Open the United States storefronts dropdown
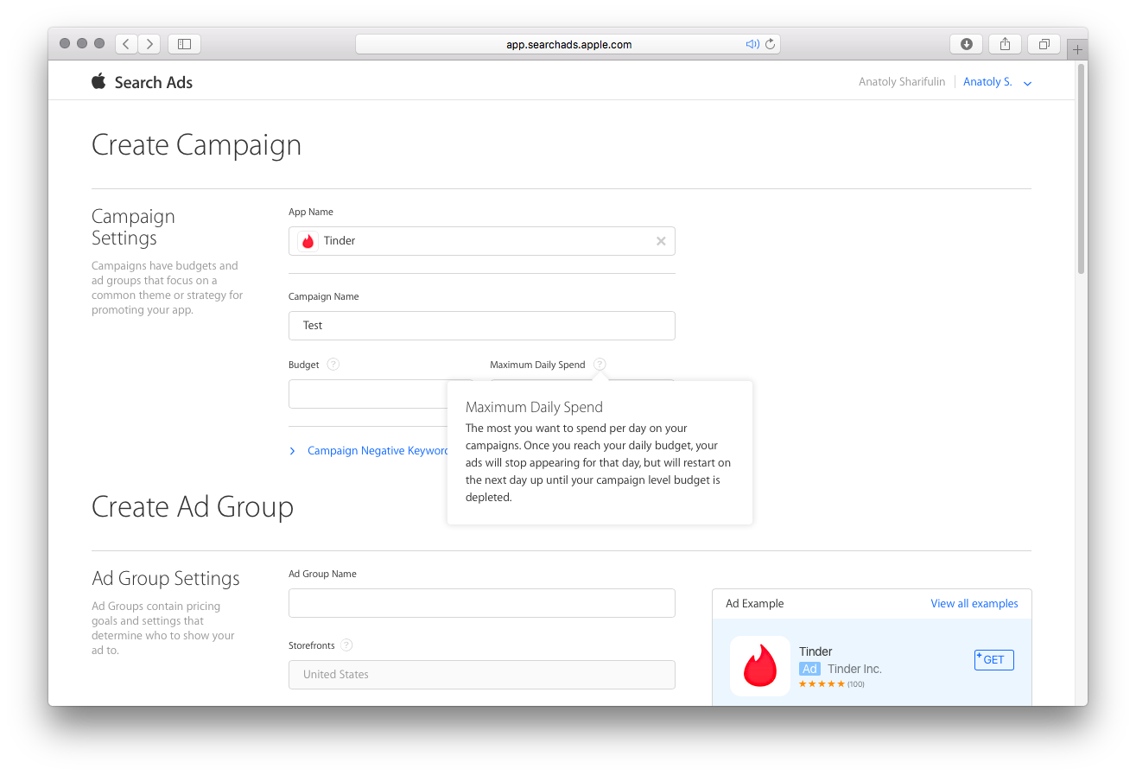The image size is (1136, 775). 481,675
